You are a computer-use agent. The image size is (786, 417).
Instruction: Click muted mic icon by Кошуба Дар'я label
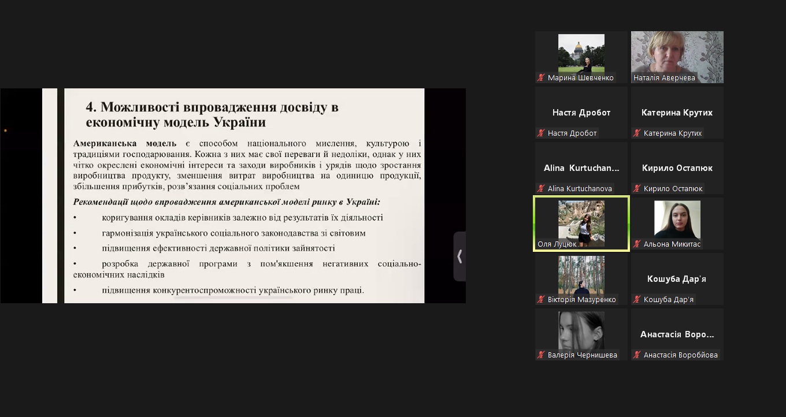click(x=637, y=300)
